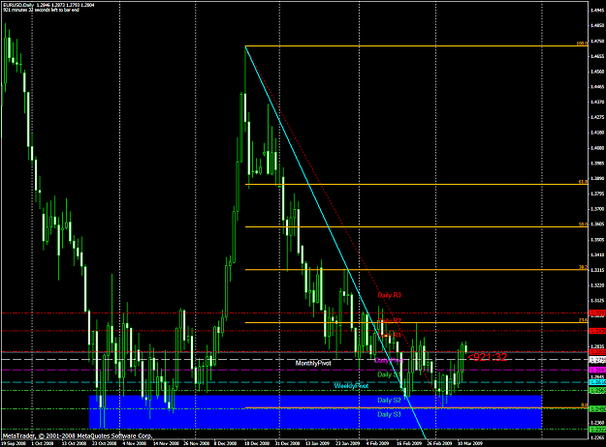Click the 14 Nov 2008 date label

164,443
